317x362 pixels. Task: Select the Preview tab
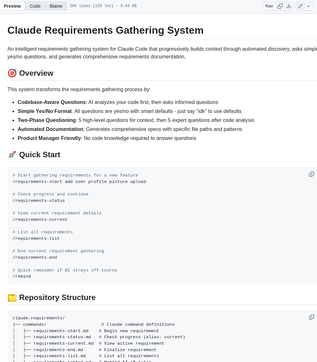point(13,6)
